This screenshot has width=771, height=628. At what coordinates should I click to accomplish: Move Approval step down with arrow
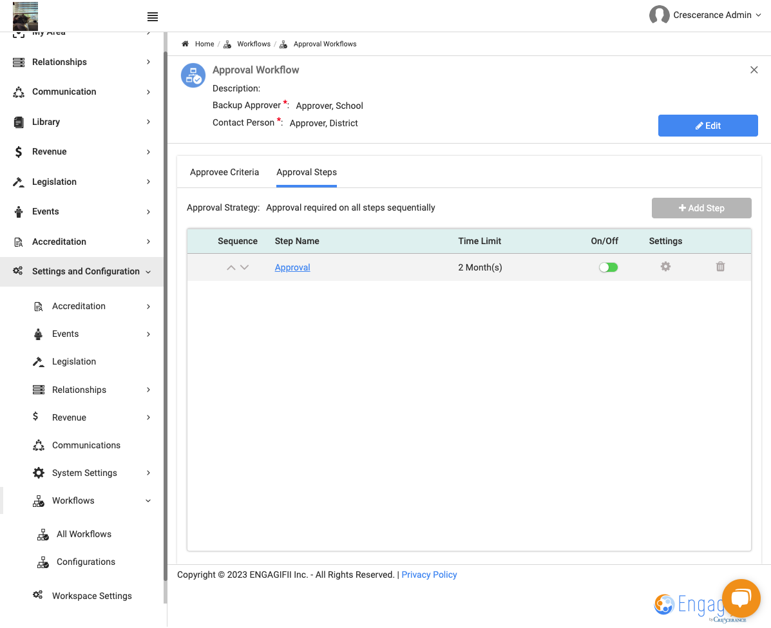[244, 267]
